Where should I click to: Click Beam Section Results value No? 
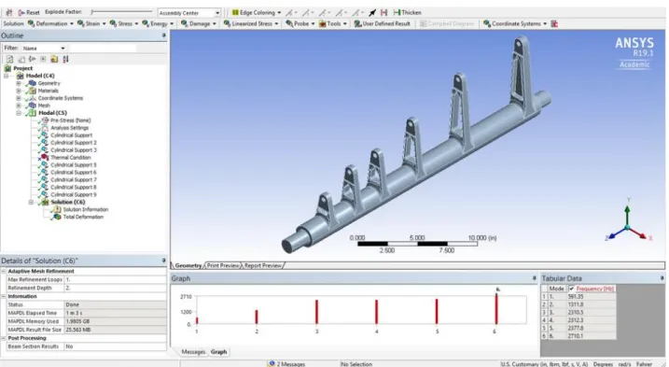(115, 346)
